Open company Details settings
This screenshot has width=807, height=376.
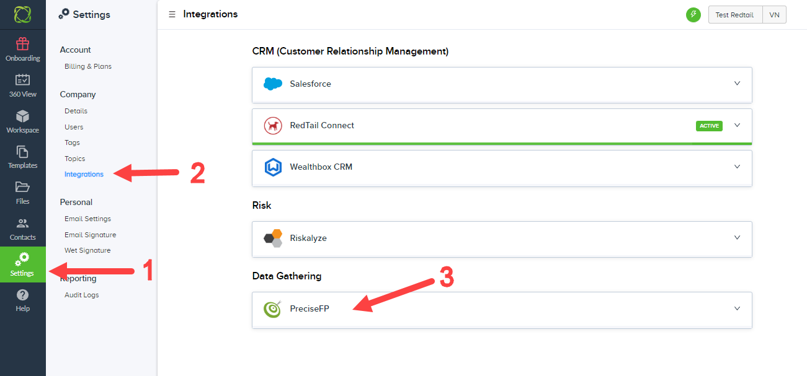(x=76, y=111)
